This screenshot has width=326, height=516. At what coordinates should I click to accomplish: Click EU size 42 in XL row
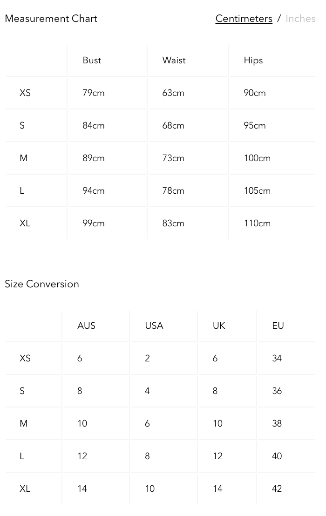pyautogui.click(x=277, y=489)
